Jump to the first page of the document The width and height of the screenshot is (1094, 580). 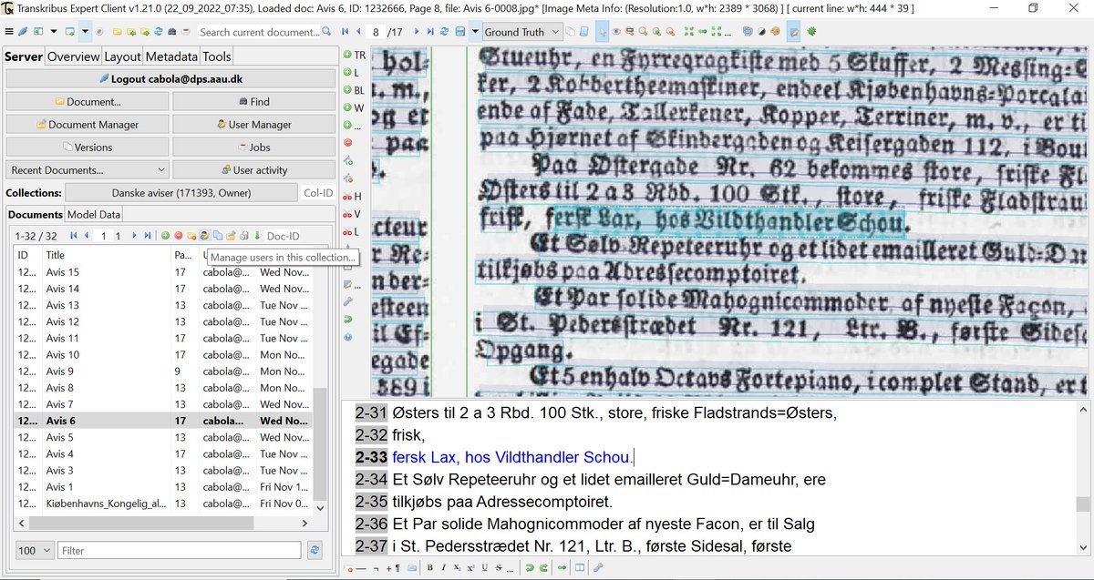point(346,32)
